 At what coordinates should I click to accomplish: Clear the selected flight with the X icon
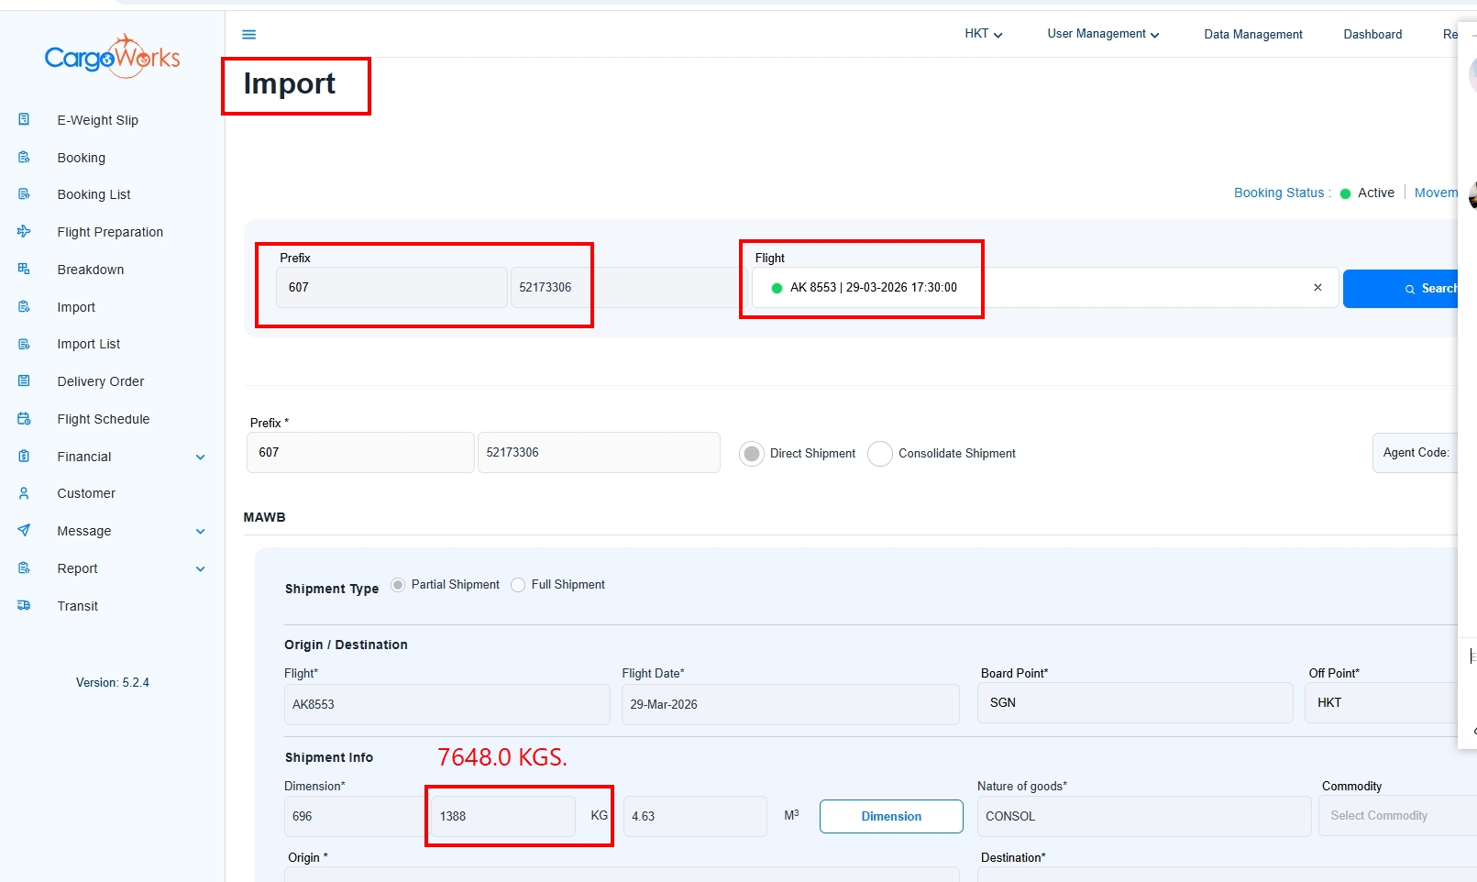coord(1317,288)
